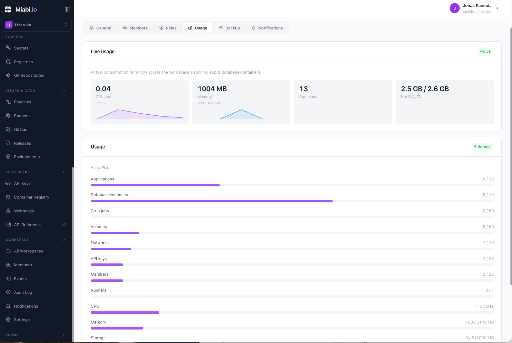The height and width of the screenshot is (343, 512).
Task: Open Pipelines via its sidebar icon
Action: tap(8, 102)
